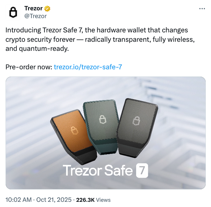Click the white 7 badge in the image
Image resolution: width=211 pixels, height=207 pixels.
tap(142, 171)
